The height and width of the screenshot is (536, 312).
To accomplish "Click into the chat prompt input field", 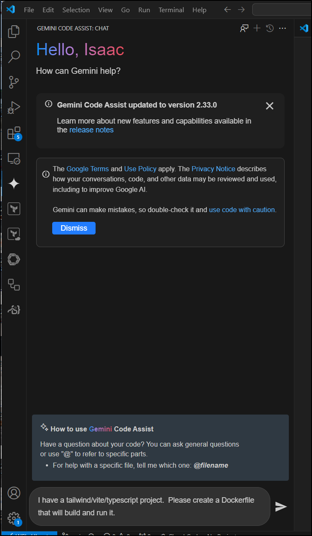I will tap(149, 506).
